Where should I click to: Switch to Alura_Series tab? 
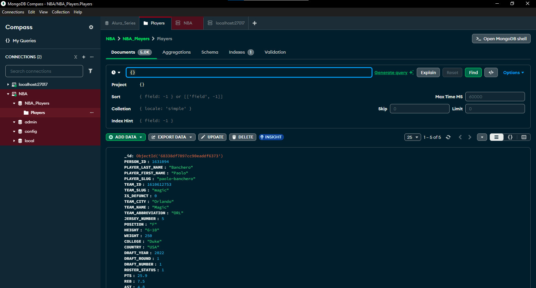pos(120,23)
